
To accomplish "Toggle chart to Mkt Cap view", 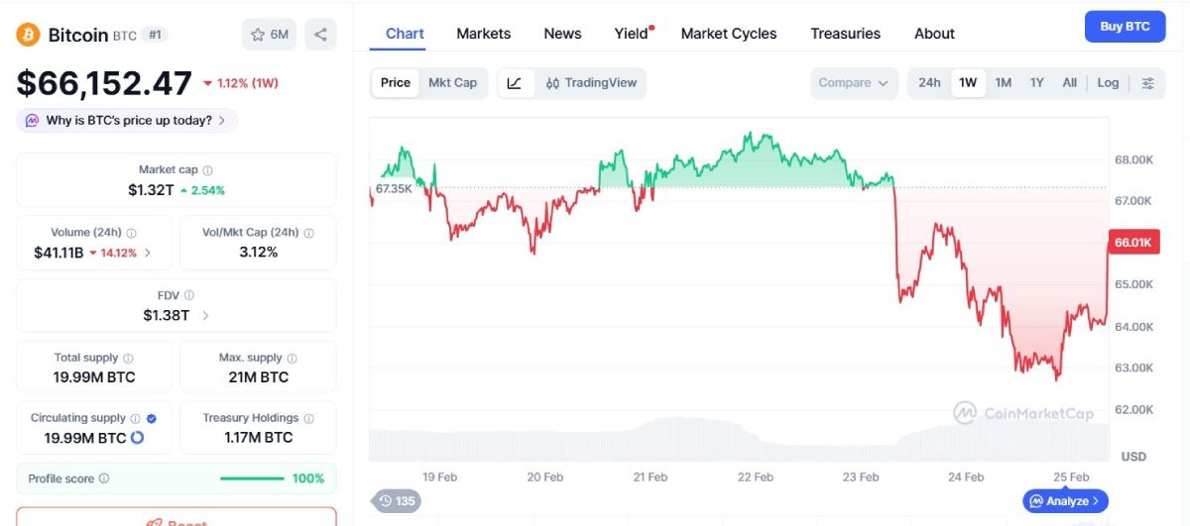I will [452, 83].
